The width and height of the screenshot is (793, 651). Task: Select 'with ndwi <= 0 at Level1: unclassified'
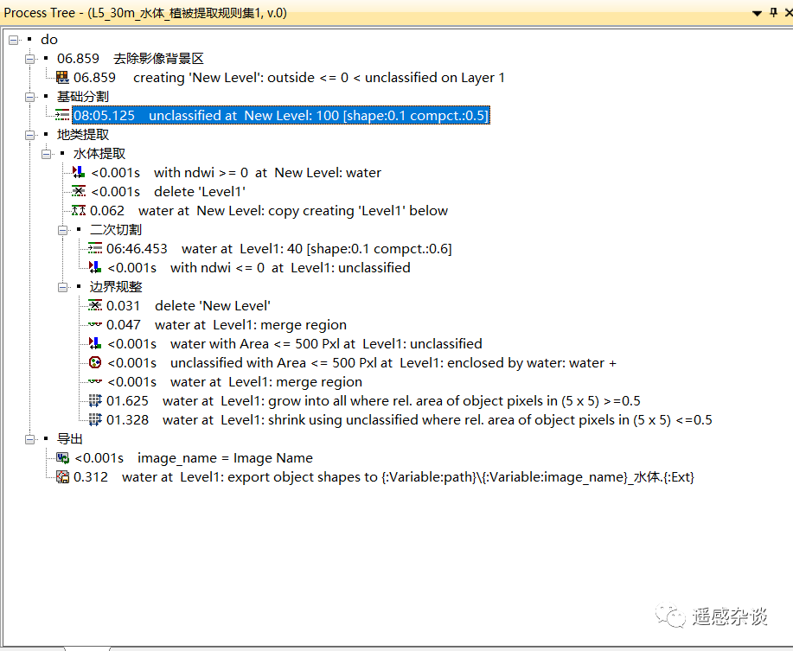(x=259, y=267)
